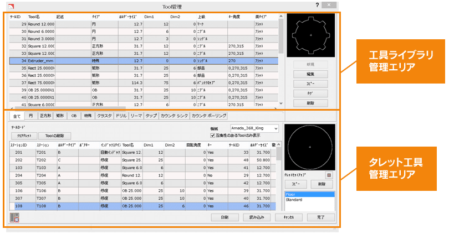Select station T305 row in turret table

pyautogui.click(x=142, y=183)
